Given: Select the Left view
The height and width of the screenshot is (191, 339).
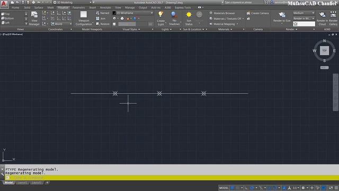Looking at the screenshot, I should coord(6,23).
